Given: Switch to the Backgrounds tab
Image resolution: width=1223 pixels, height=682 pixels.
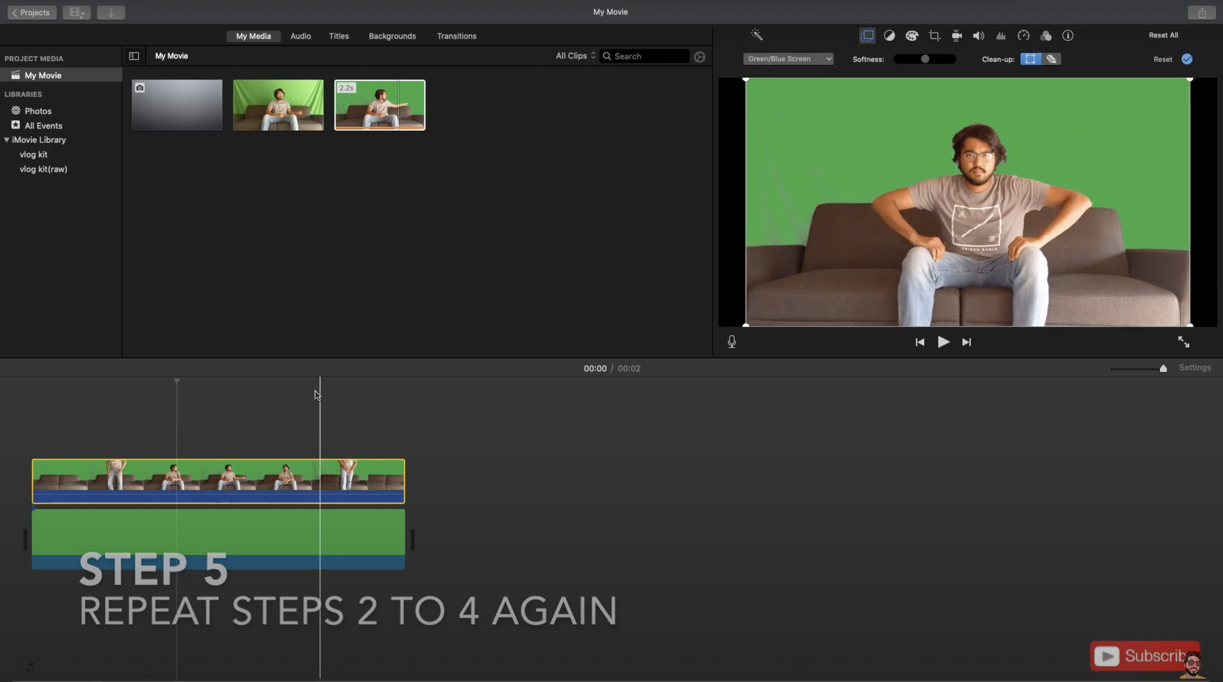Looking at the screenshot, I should [x=392, y=36].
